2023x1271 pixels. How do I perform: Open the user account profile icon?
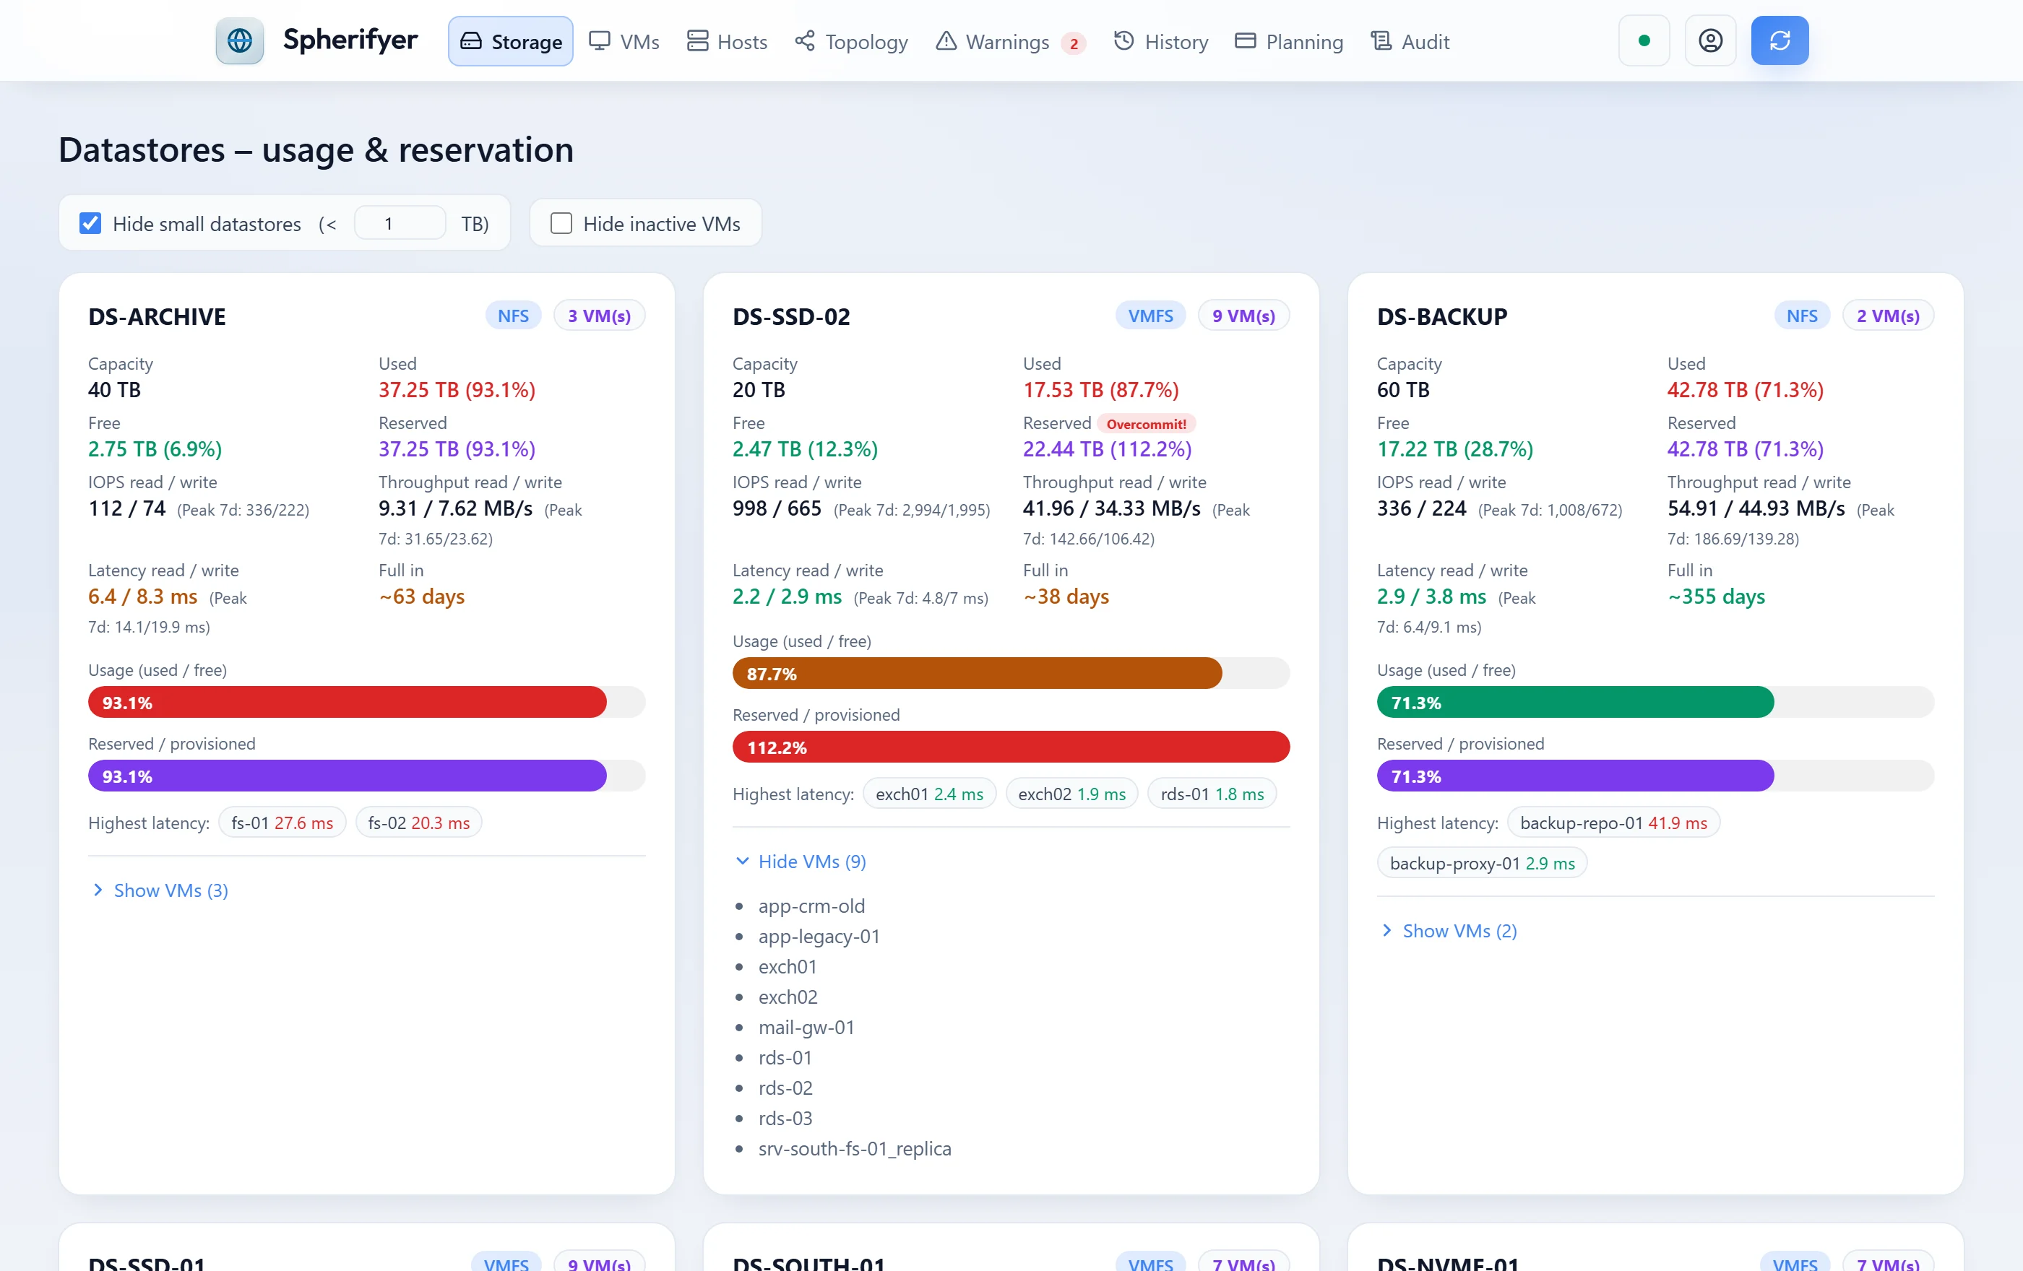pos(1710,41)
